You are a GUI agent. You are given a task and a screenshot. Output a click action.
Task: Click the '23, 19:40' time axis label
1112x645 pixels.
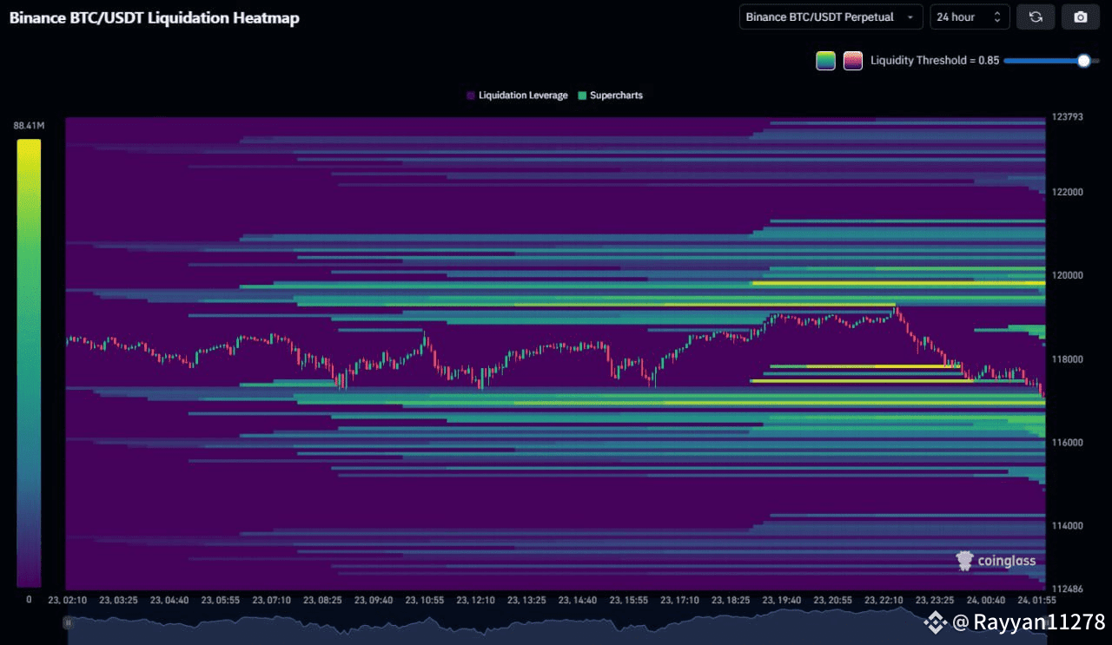(784, 600)
